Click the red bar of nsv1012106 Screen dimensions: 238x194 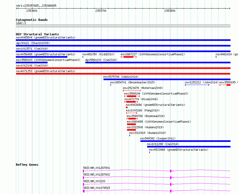point(123,68)
